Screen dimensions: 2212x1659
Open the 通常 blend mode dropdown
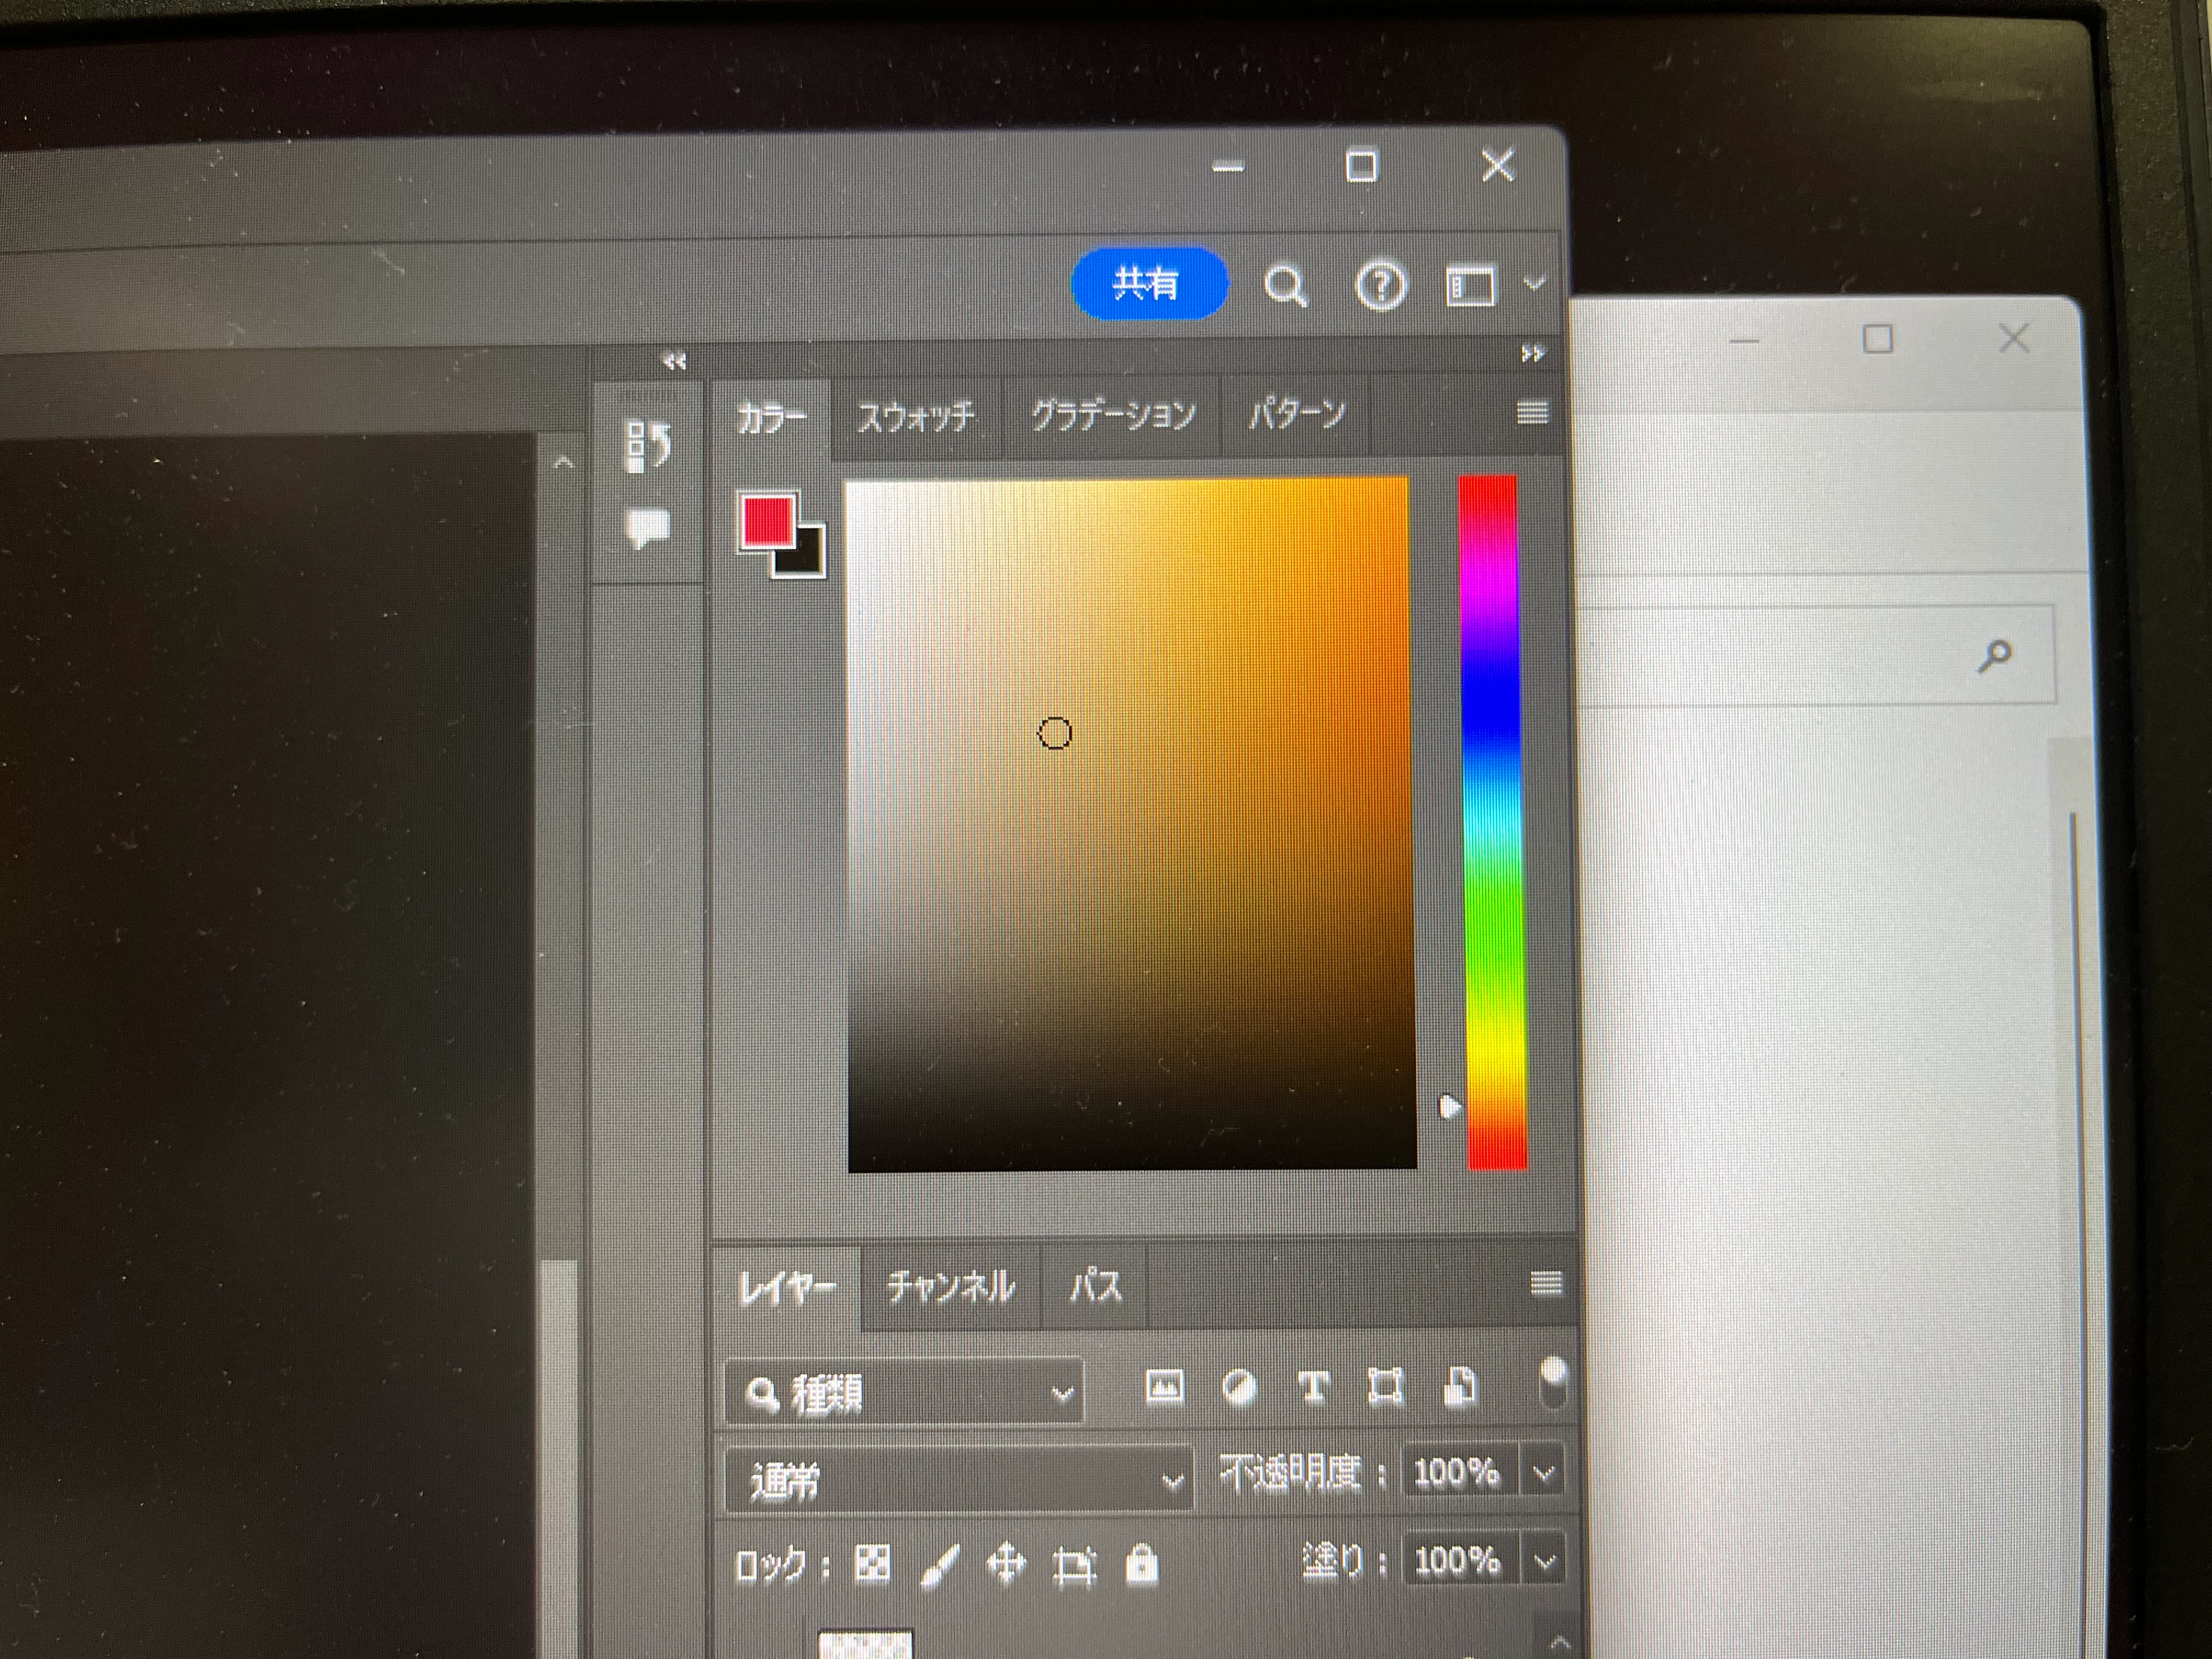pyautogui.click(x=960, y=1480)
